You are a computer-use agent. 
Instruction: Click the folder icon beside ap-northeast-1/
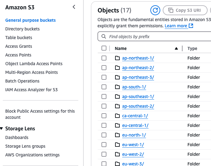point(117,58)
